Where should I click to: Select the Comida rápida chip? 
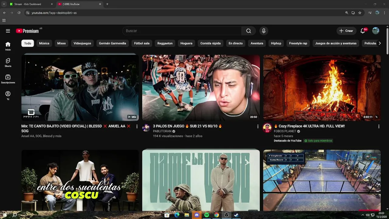pos(211,43)
